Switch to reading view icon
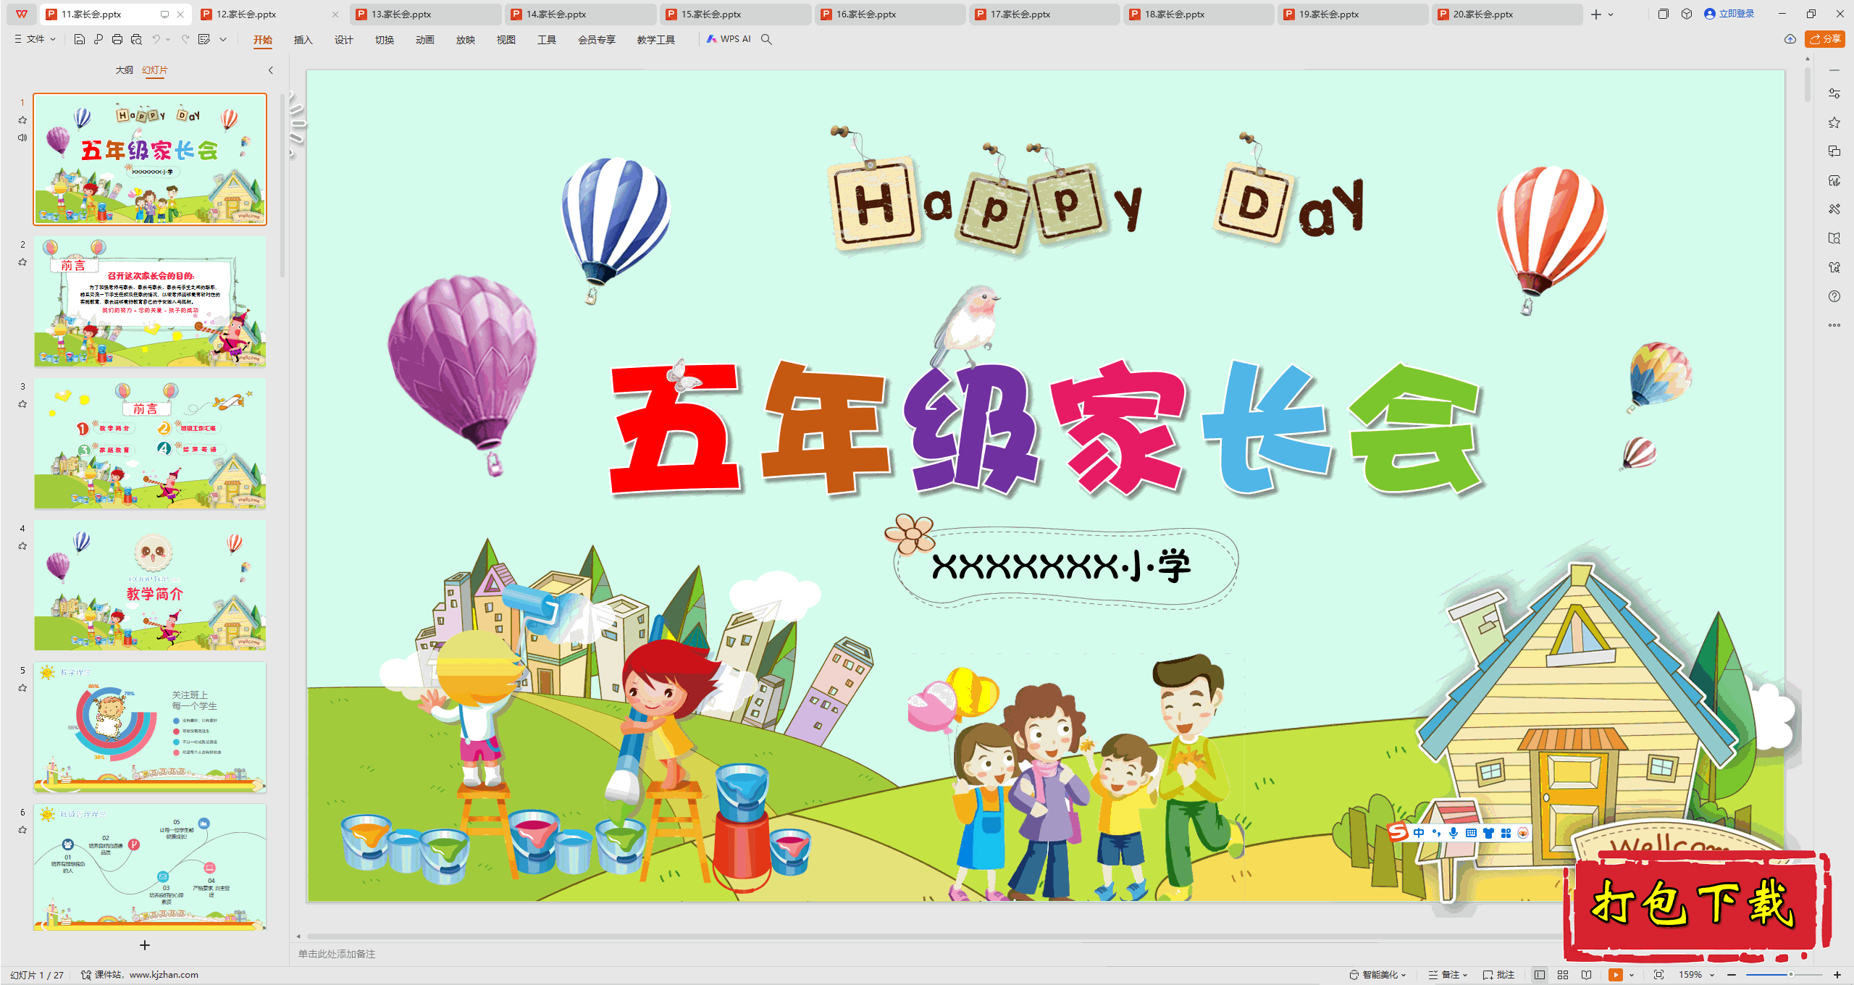The height and width of the screenshot is (985, 1854). click(x=1586, y=975)
